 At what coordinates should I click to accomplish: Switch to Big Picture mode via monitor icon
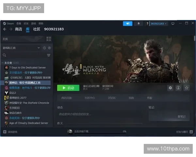pos(173,24)
